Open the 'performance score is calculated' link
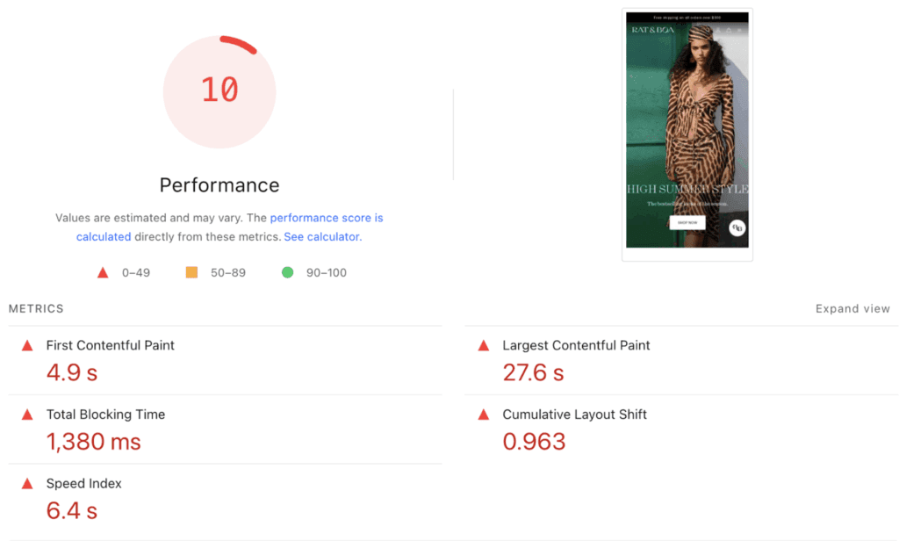Image resolution: width=899 pixels, height=541 pixels. [326, 218]
